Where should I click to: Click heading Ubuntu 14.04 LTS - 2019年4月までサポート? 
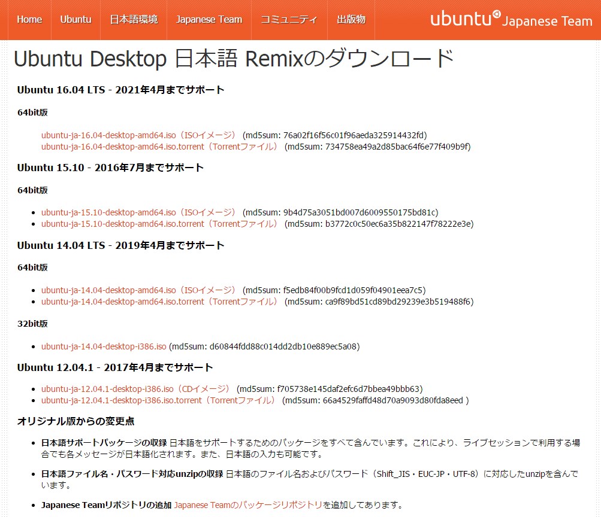120,245
